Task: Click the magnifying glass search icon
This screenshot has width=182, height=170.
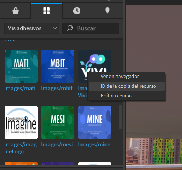Action: (69, 28)
